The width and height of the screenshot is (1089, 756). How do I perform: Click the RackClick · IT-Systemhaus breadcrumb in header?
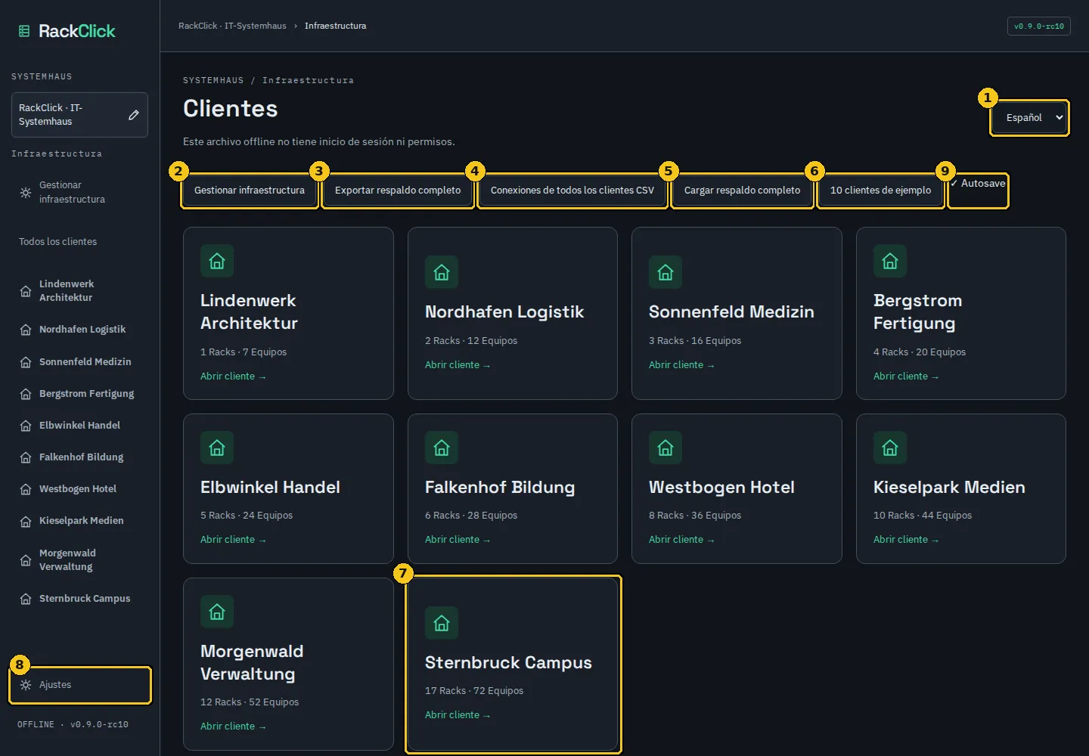pos(232,26)
